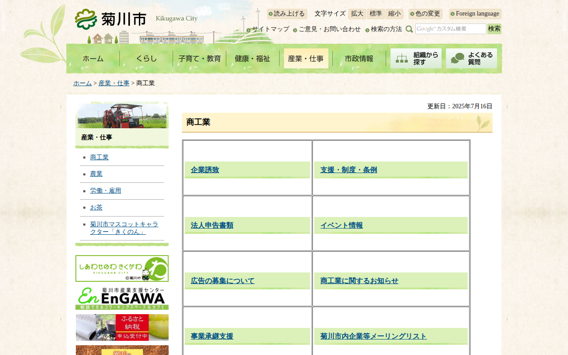The image size is (568, 355).
Task: Shrink text with the 縮小 button
Action: point(394,14)
